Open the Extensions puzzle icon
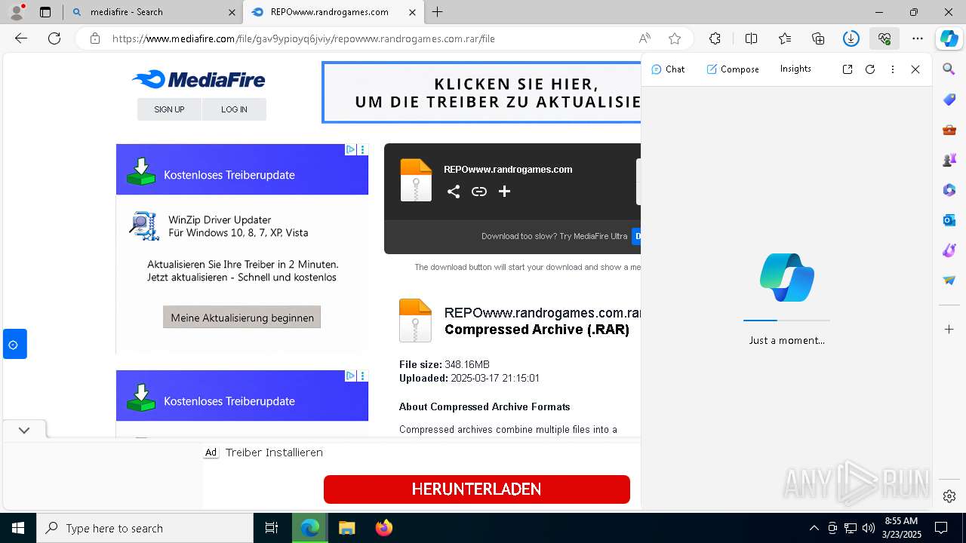 click(715, 38)
